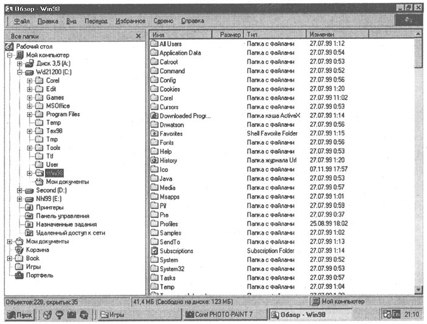This screenshot has height=324, width=427.
Task: Select the Command folder row
Action: [249, 71]
